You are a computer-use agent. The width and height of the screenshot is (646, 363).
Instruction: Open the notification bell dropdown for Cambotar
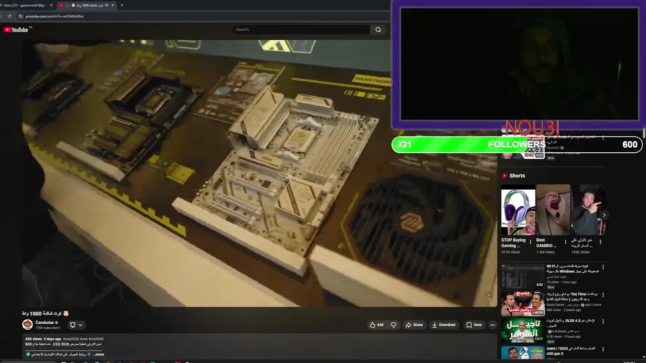coord(76,325)
